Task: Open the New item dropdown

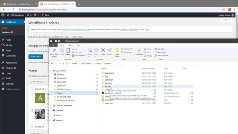Action: pos(126,49)
